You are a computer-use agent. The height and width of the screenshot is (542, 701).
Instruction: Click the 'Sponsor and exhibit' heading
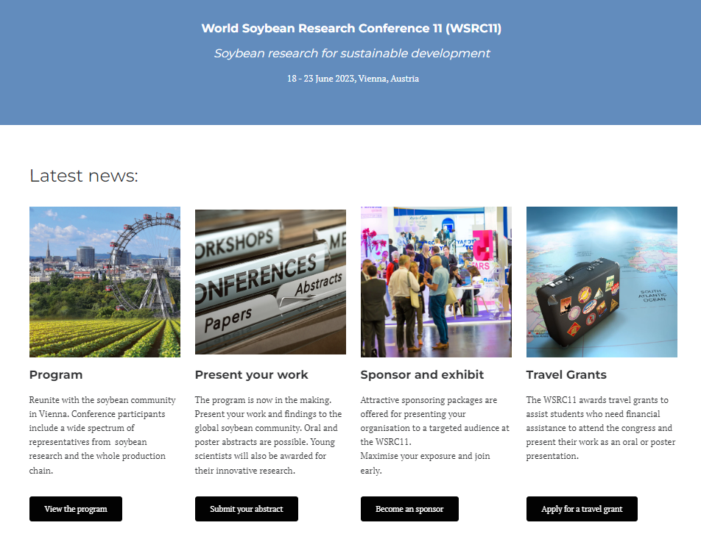click(422, 375)
